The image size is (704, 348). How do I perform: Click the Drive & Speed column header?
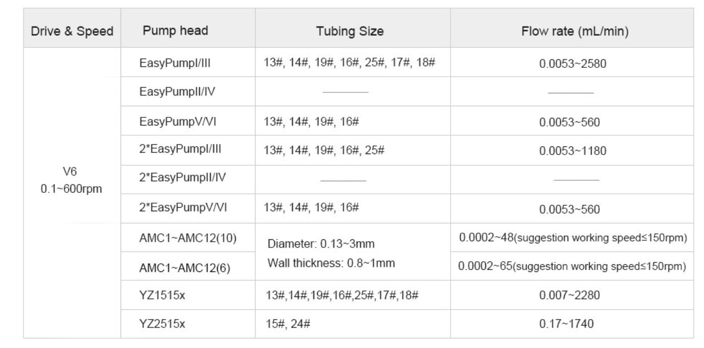(72, 31)
